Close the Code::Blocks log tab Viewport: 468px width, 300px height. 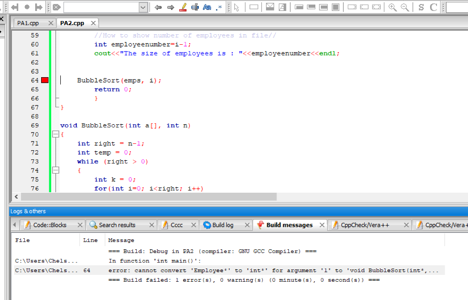[80, 225]
